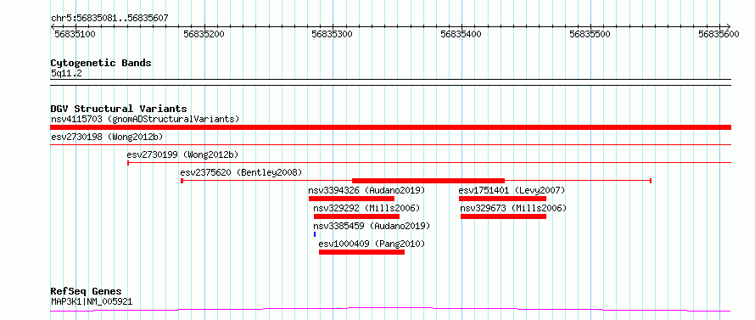Open the esv2730198 (Wong2012b) variant label
This screenshot has height=320, width=755.
pyautogui.click(x=107, y=137)
